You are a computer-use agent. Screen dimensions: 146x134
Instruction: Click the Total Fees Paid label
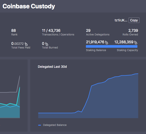point(21,47)
